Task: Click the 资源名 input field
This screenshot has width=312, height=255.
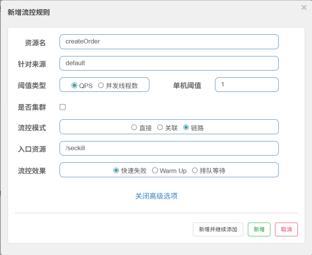Action: point(169,42)
